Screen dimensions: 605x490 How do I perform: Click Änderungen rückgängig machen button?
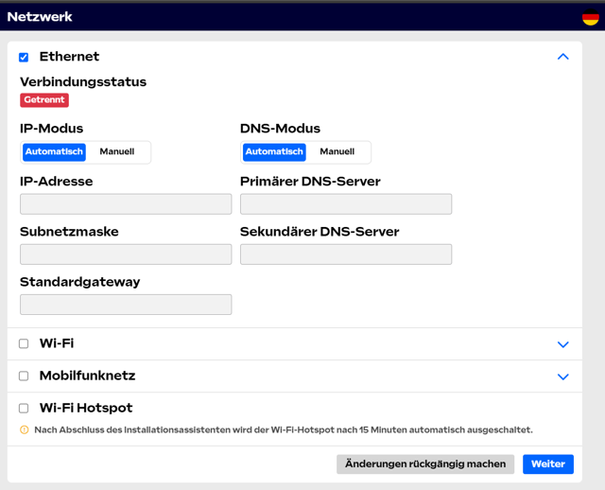click(x=425, y=464)
